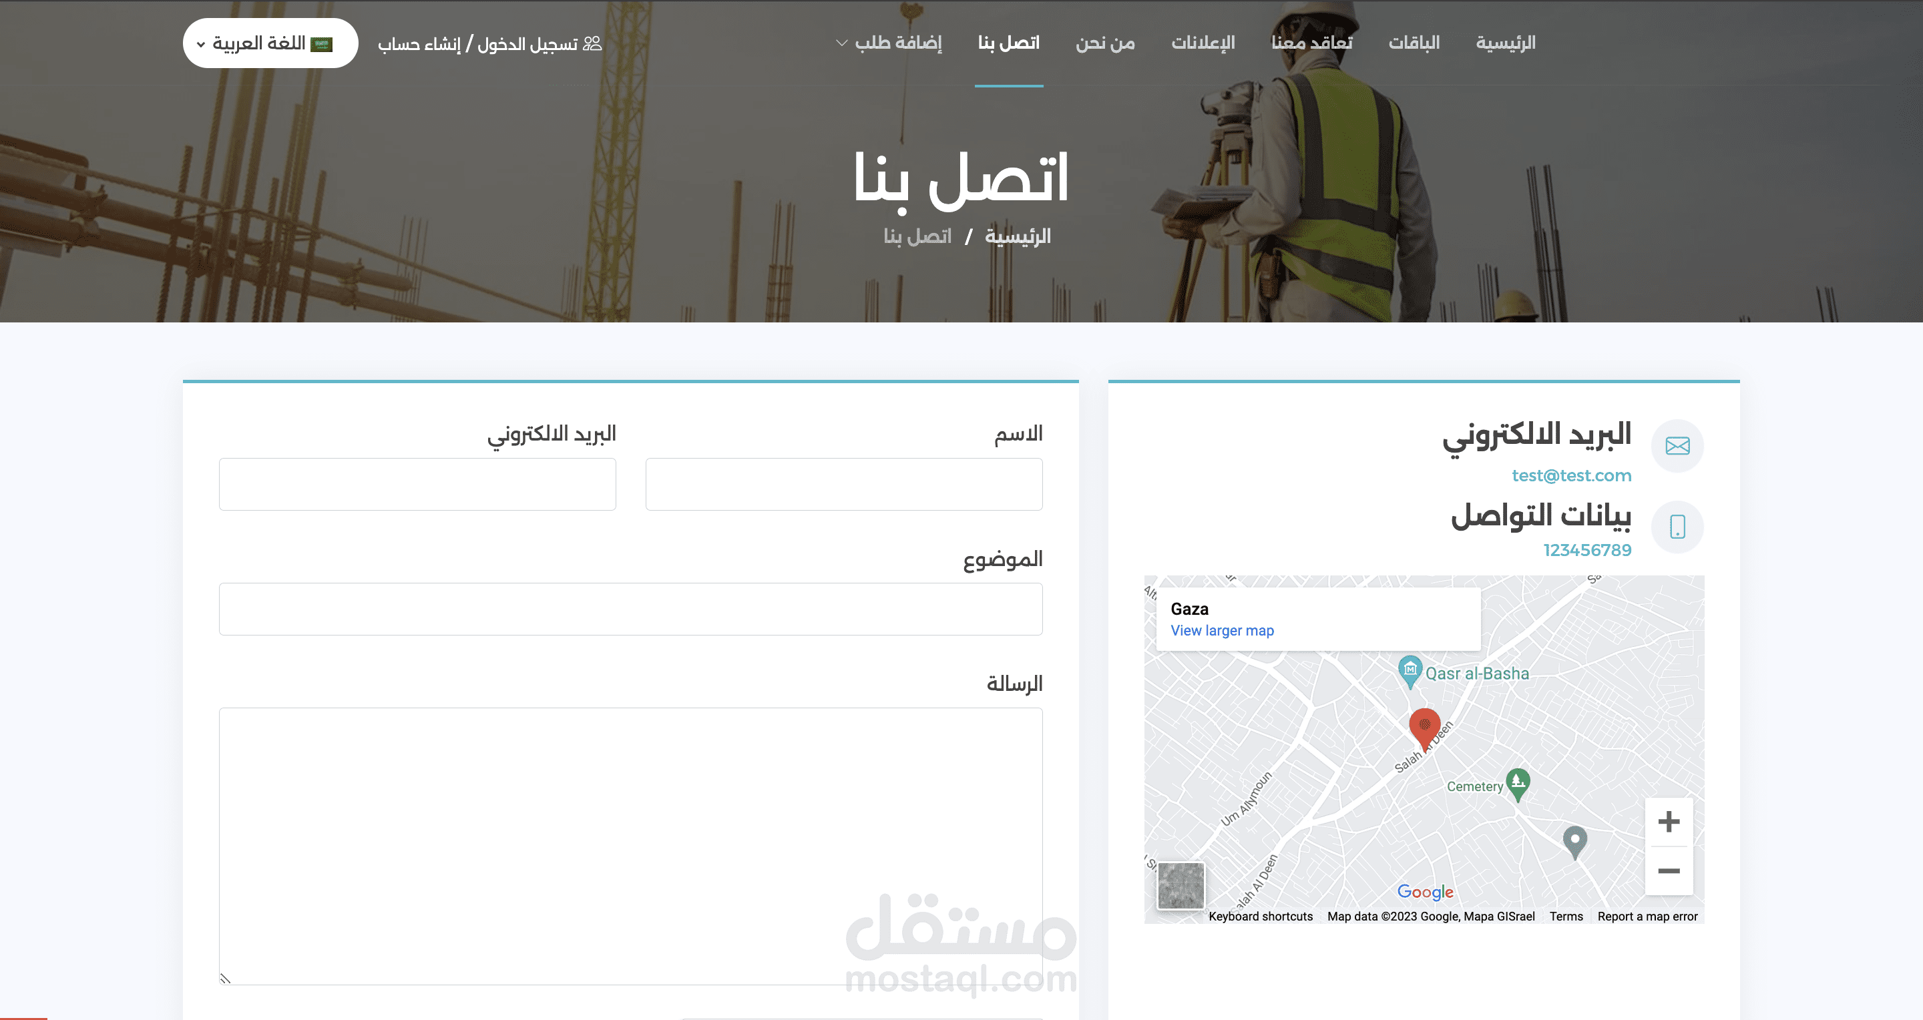Screen dimensions: 1923x1020
Task: Click the الاسم name input field
Action: pyautogui.click(x=843, y=484)
